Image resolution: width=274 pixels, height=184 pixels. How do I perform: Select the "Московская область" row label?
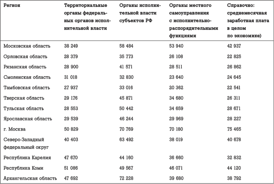(x=27, y=46)
